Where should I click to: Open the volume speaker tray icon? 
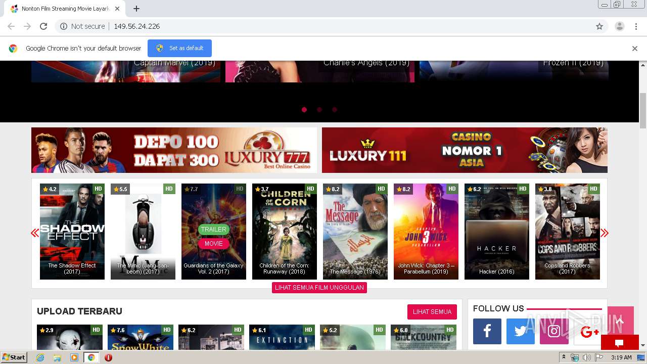pyautogui.click(x=586, y=357)
